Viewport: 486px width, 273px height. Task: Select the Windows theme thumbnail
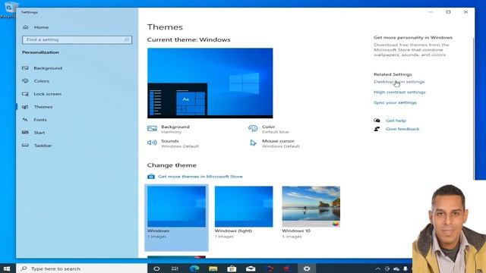point(176,206)
